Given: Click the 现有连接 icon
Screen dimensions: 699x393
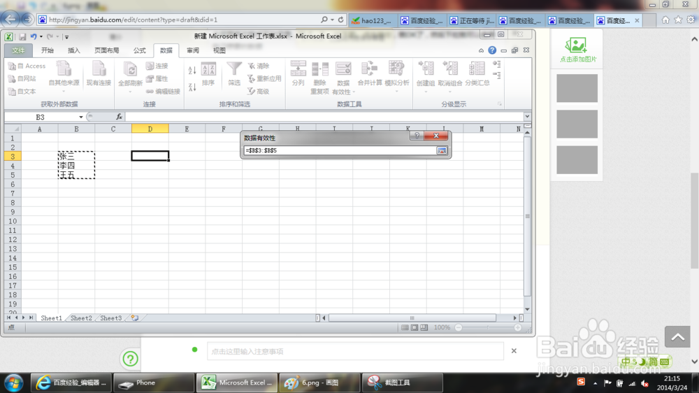Looking at the screenshot, I should point(99,73).
